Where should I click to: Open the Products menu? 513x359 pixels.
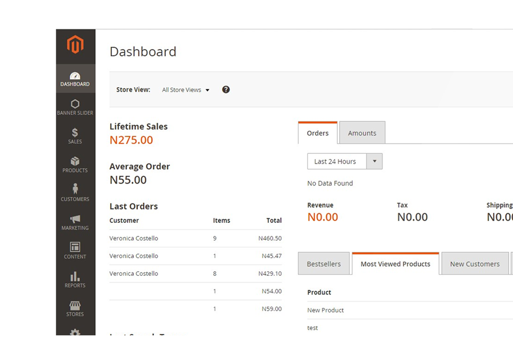click(75, 165)
